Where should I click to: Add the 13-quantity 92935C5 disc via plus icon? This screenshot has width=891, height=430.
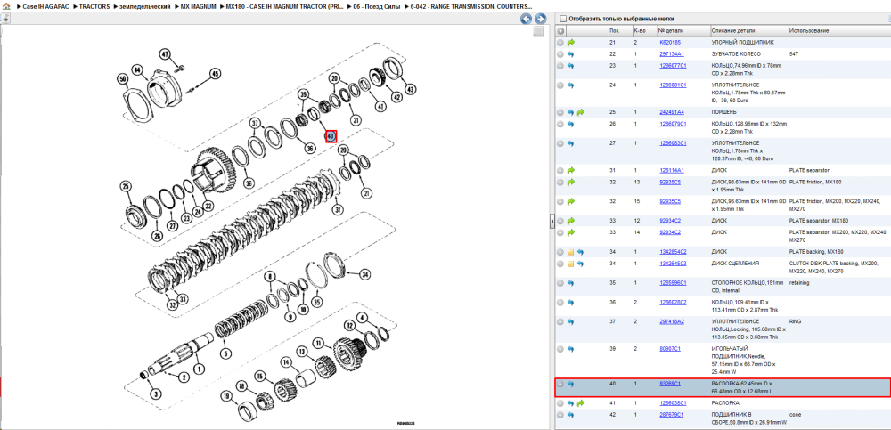click(560, 182)
